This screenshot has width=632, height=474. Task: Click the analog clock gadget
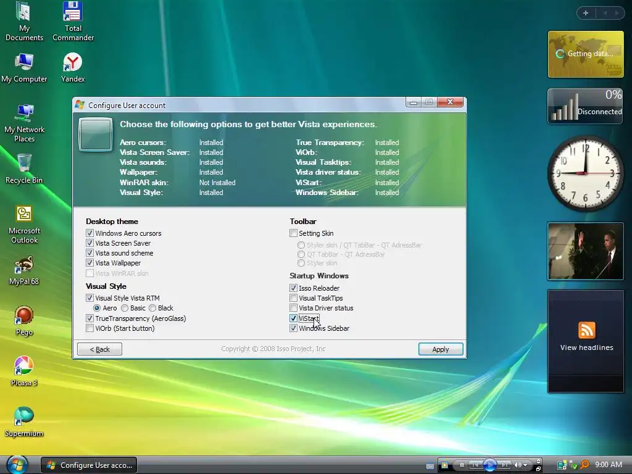coord(586,173)
